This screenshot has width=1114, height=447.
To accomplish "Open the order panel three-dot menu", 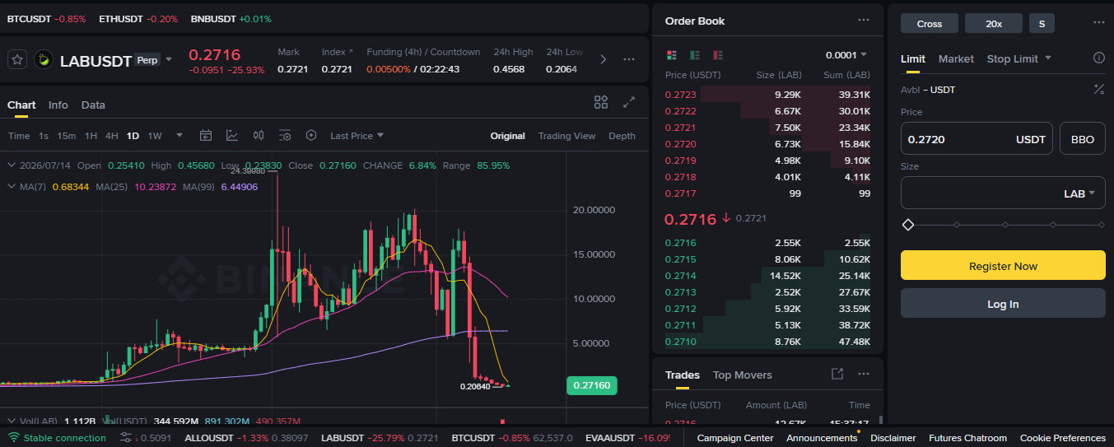I will point(1099,23).
